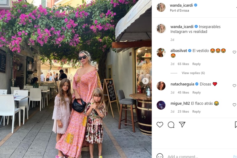Open the emoji picker in the comment box
This screenshot has width=237, height=158.
[160, 156]
